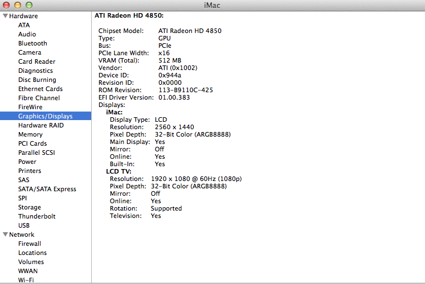425x284 pixels.
Task: Select the Thunderbolt item
Action: click(36, 216)
